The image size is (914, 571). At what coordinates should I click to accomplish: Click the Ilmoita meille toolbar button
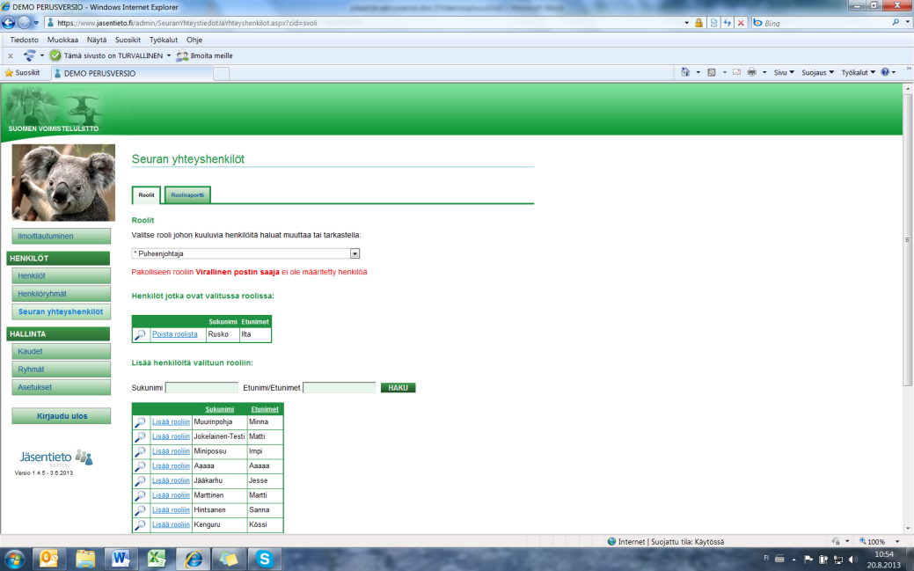pyautogui.click(x=205, y=55)
